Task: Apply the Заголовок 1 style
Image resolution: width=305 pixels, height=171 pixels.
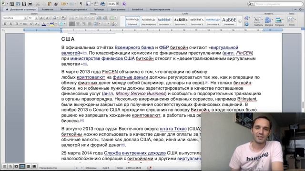Action: (164, 21)
